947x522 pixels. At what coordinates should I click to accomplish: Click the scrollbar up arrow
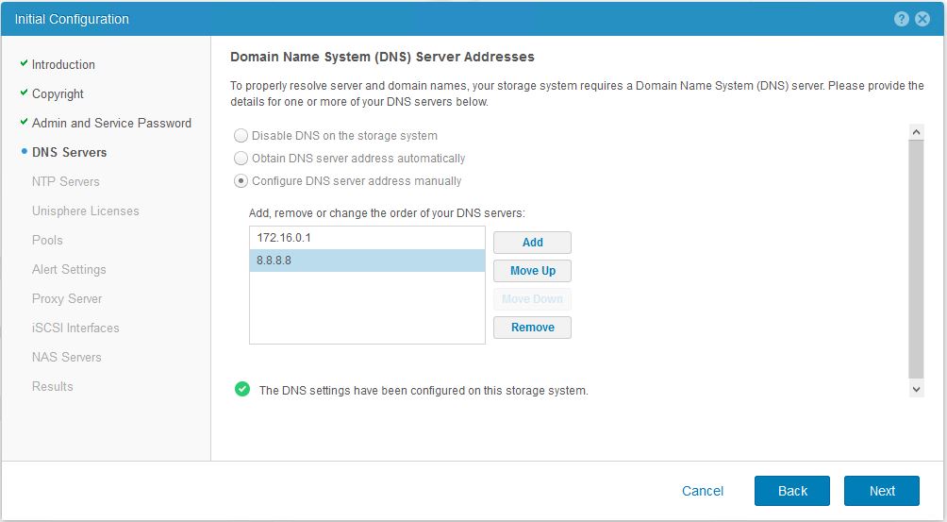pyautogui.click(x=916, y=132)
